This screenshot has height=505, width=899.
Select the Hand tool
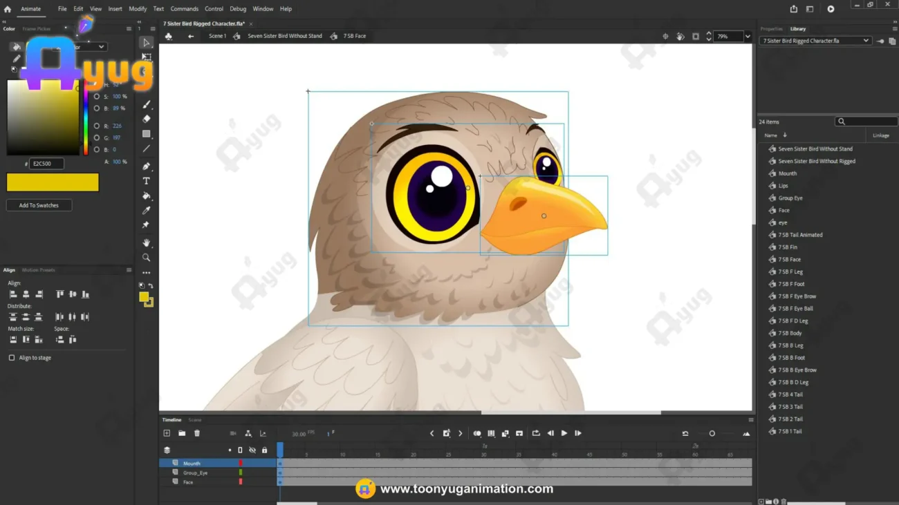[x=147, y=243]
